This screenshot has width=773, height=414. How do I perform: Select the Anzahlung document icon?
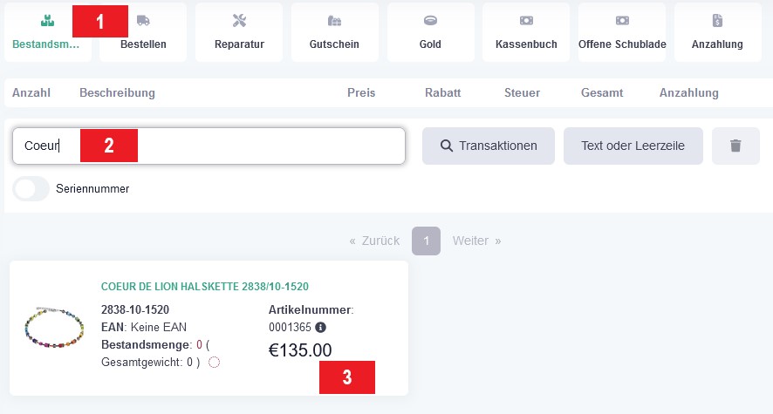coord(717,21)
